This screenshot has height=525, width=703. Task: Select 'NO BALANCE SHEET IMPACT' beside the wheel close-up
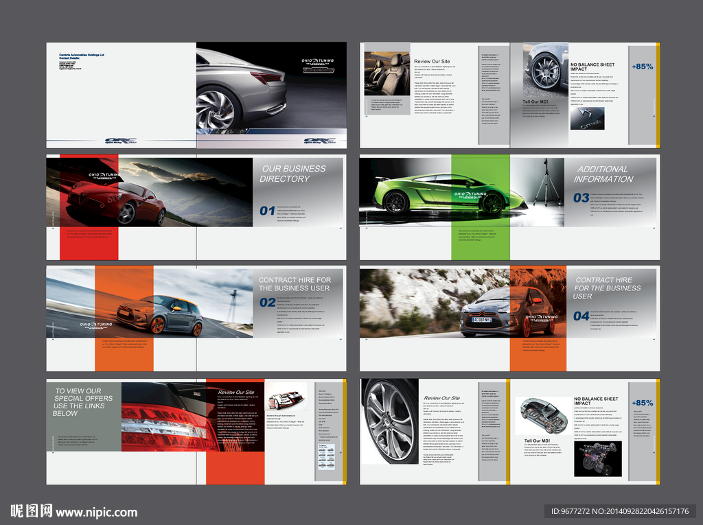point(592,67)
